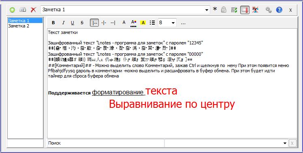Click the asterisk password icon

215,9
